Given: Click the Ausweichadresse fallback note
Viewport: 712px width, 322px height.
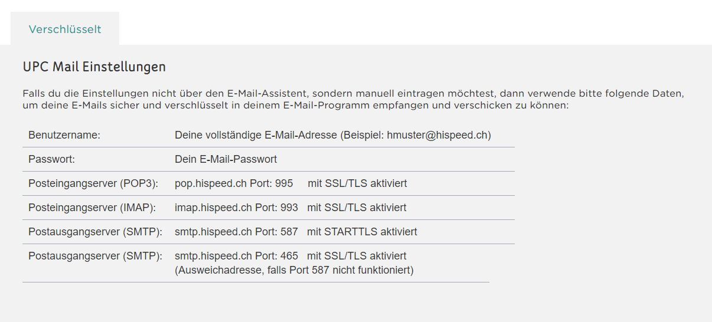Looking at the screenshot, I should [294, 270].
